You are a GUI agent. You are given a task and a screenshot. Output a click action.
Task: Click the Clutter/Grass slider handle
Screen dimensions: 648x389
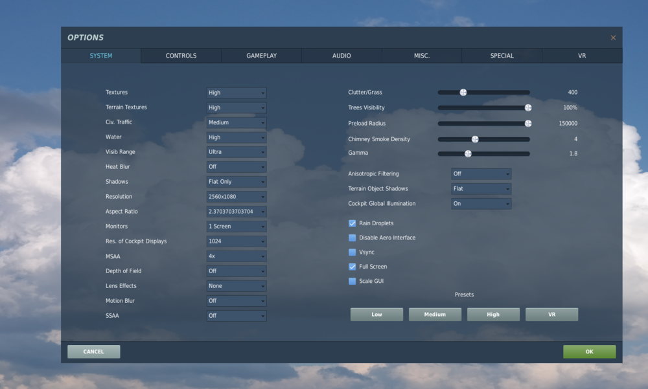coord(463,93)
